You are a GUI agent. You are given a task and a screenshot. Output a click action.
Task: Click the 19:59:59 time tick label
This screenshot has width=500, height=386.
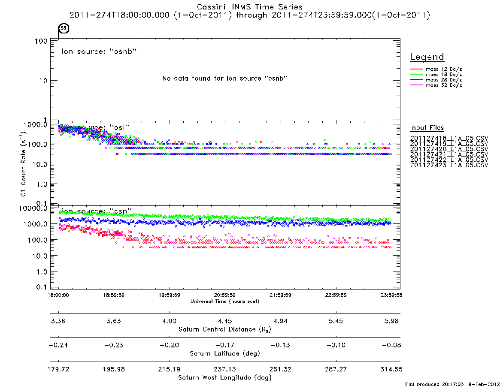point(170,295)
